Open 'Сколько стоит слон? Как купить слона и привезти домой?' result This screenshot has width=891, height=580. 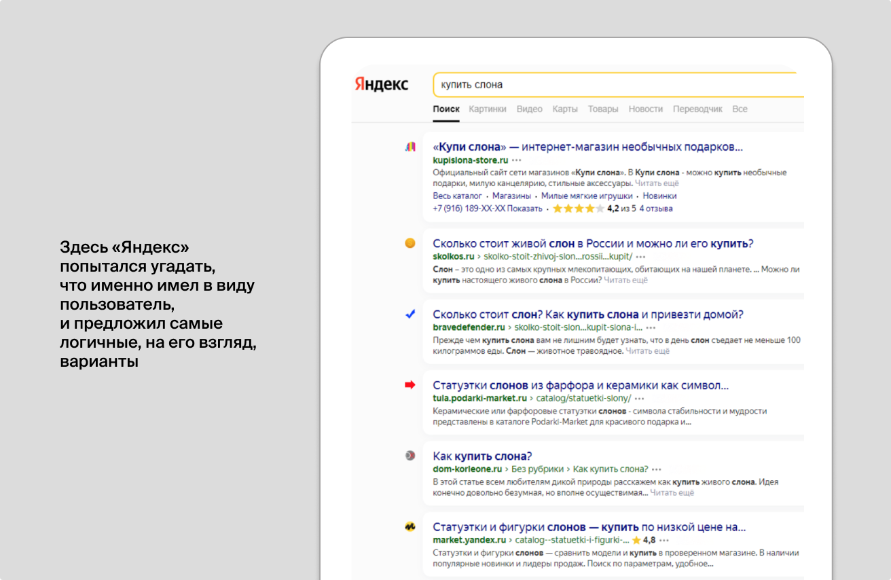[x=588, y=314]
